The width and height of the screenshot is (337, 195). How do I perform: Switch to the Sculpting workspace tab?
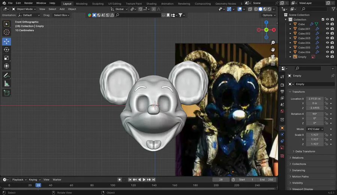click(98, 4)
